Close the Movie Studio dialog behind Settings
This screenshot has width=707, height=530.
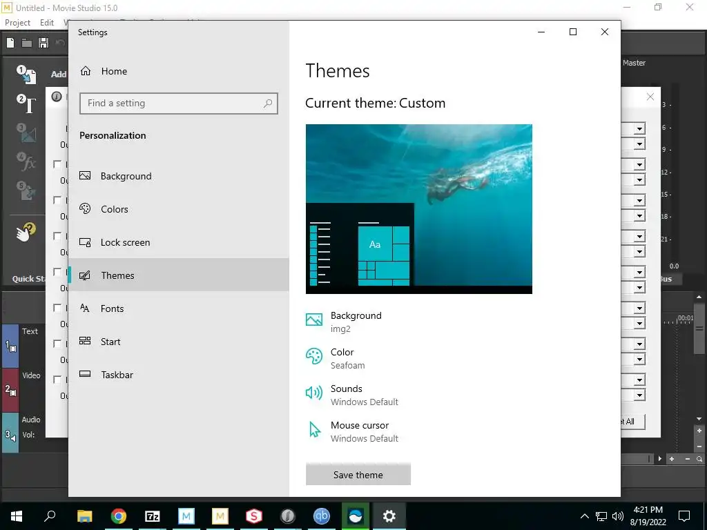click(x=650, y=97)
